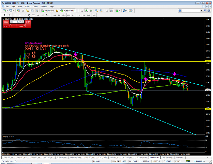The width and height of the screenshot is (213, 164).
Task: Switch timeframe to W1
Action: pos(88,15)
